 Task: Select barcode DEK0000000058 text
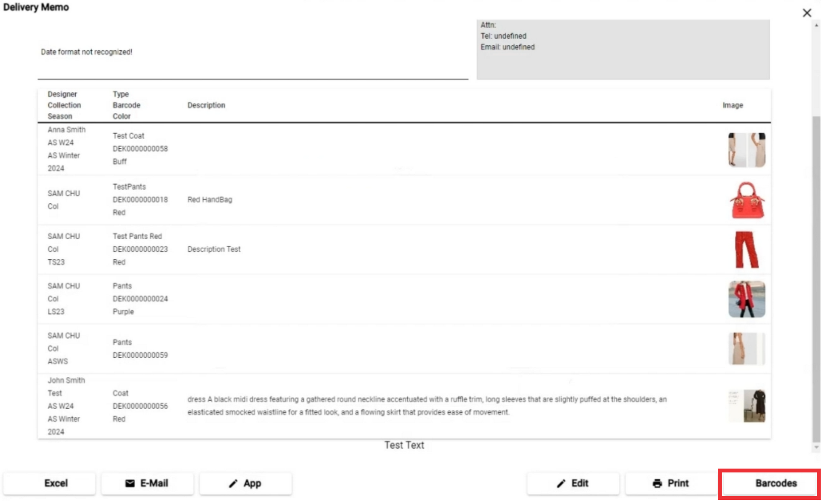pyautogui.click(x=140, y=149)
